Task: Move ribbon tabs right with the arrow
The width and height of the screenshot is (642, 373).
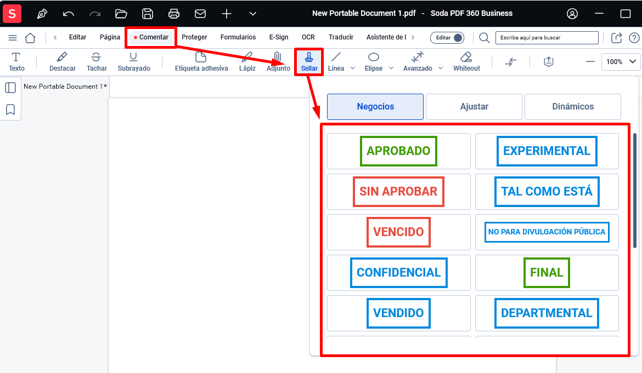Action: click(x=413, y=37)
